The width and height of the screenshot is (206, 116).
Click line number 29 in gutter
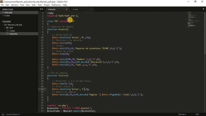point(42,89)
